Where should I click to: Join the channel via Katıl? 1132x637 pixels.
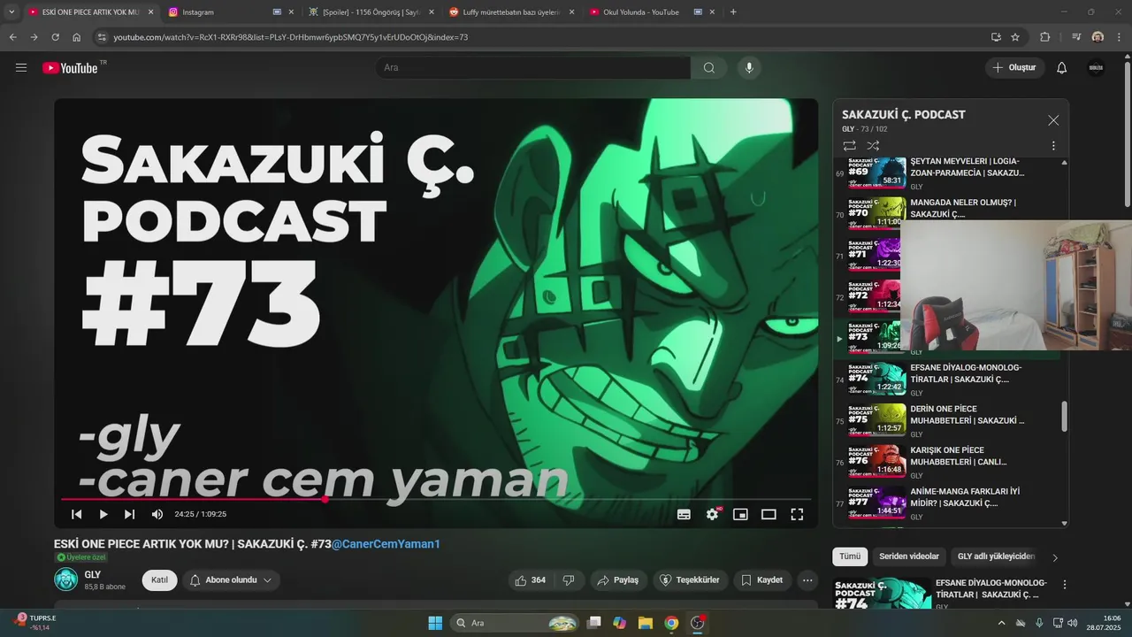click(159, 580)
